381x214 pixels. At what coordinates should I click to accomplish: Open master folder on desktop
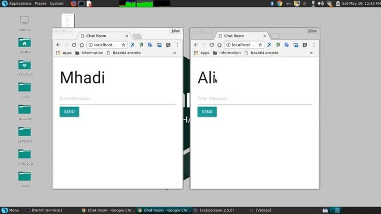(24, 112)
